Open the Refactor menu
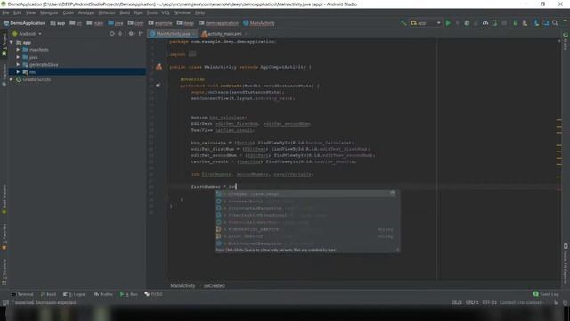 click(107, 12)
